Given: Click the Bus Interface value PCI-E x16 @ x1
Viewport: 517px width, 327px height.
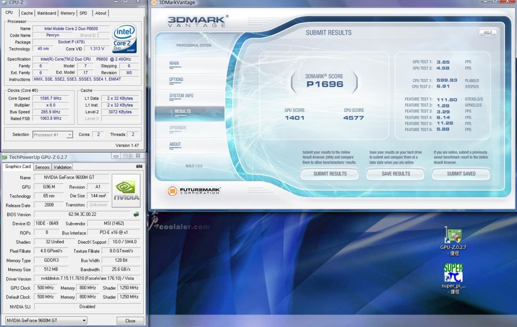Looking at the screenshot, I should pos(114,232).
